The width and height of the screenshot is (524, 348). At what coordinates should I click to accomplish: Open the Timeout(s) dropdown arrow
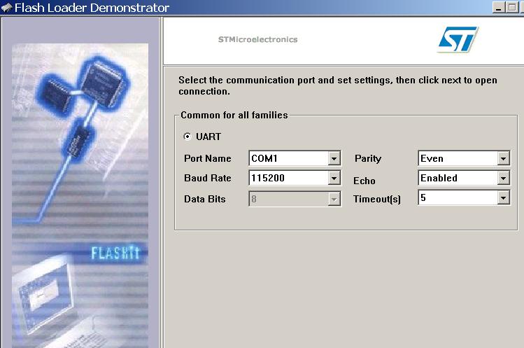click(x=503, y=197)
